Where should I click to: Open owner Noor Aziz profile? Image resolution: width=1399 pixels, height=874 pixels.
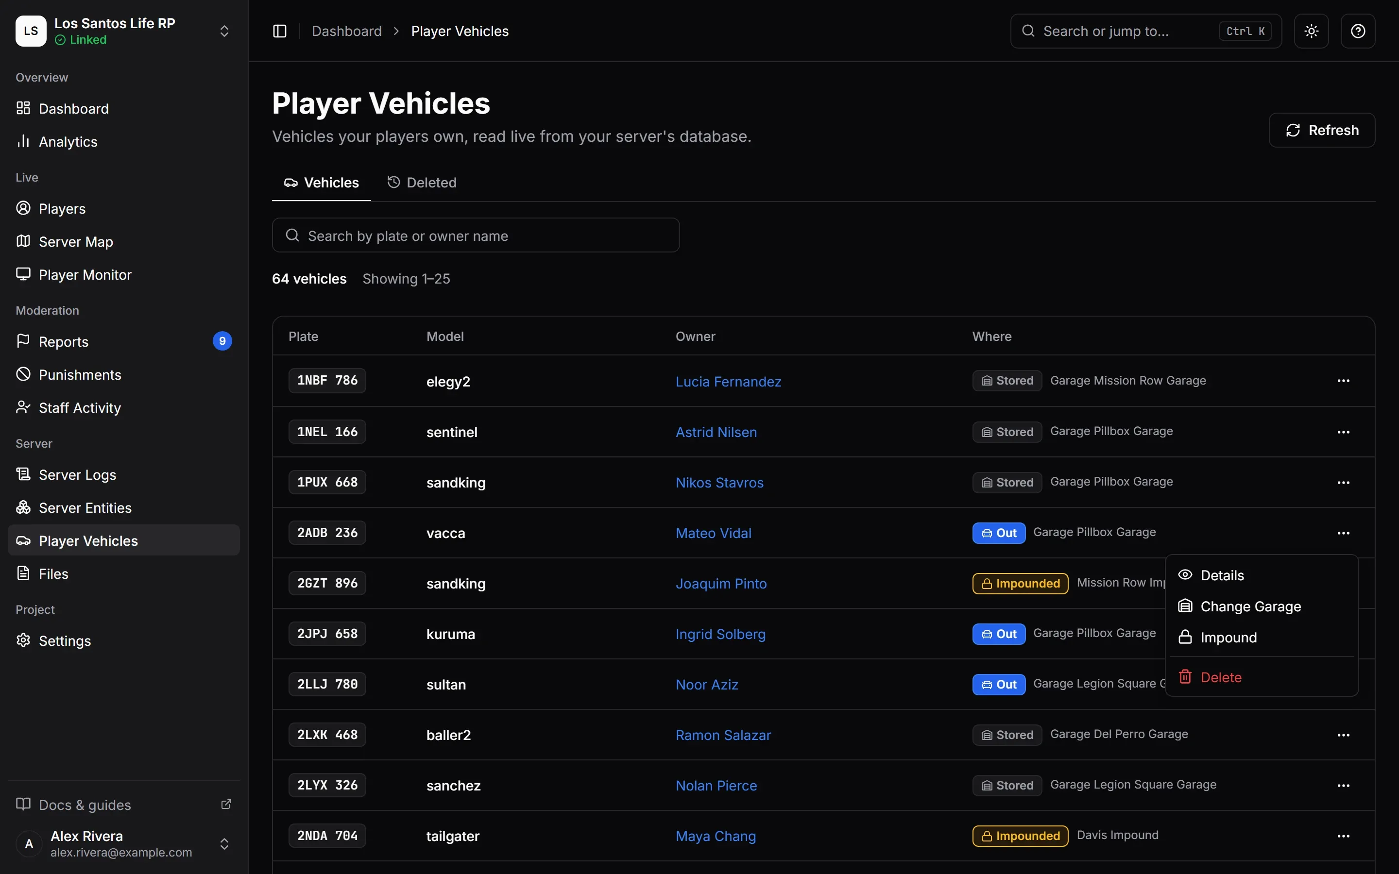pyautogui.click(x=707, y=685)
